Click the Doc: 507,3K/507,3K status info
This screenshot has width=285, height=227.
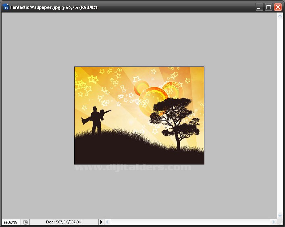click(64, 222)
